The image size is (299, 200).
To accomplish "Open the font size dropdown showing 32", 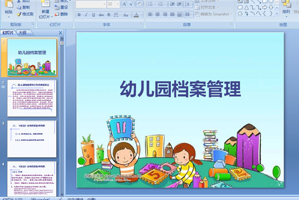I will (x=118, y=4).
